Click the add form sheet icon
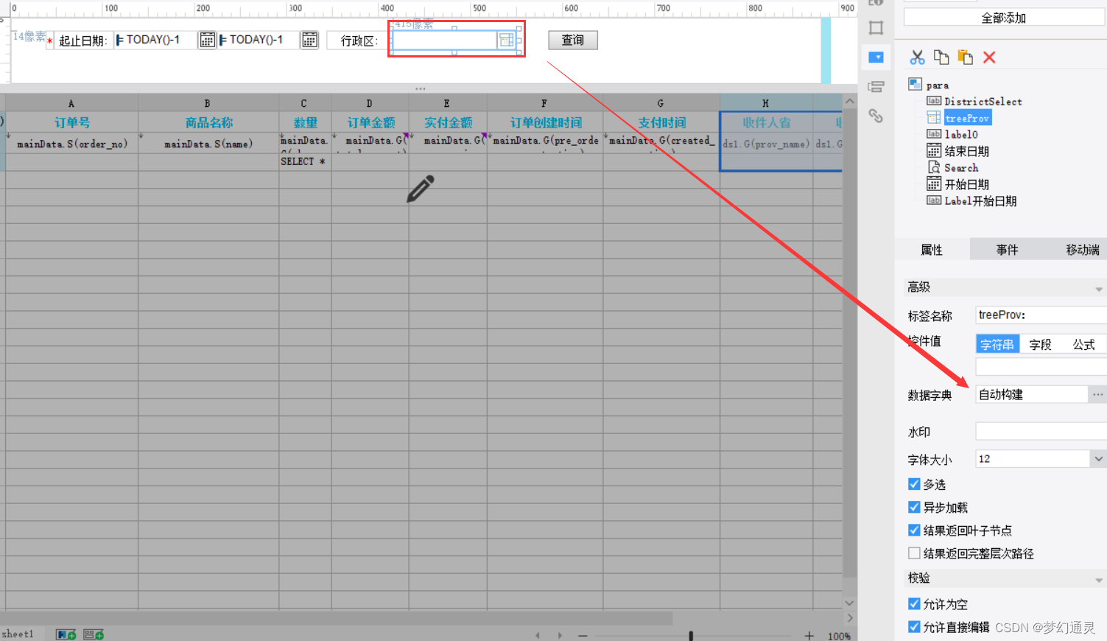Viewport: 1107px width, 641px height. tap(94, 634)
